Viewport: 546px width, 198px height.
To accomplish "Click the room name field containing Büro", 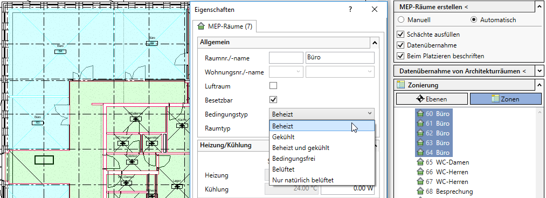I will click(x=340, y=58).
